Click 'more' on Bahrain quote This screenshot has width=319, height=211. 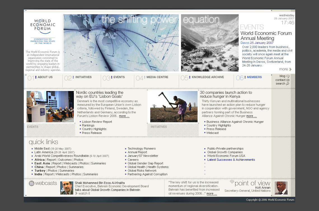[212, 193]
